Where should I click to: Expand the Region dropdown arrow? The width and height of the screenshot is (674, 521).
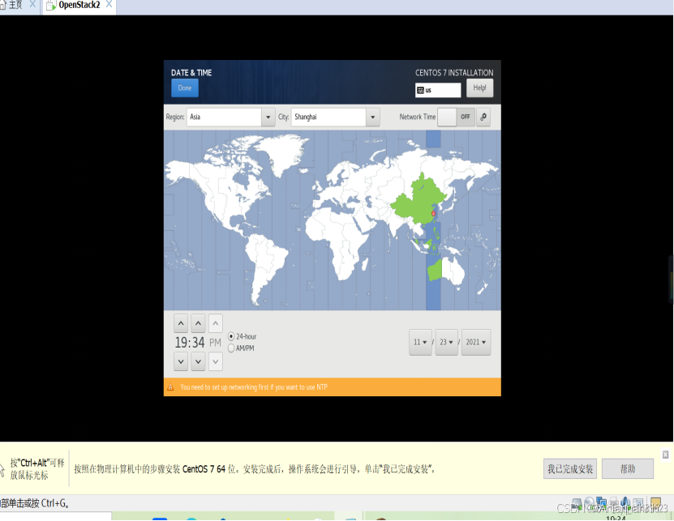pos(268,117)
